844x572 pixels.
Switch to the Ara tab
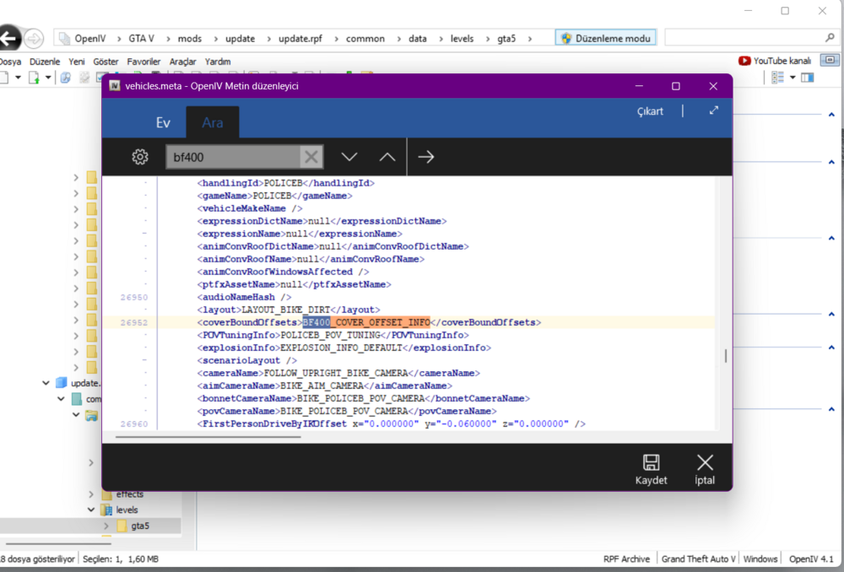pyautogui.click(x=212, y=121)
